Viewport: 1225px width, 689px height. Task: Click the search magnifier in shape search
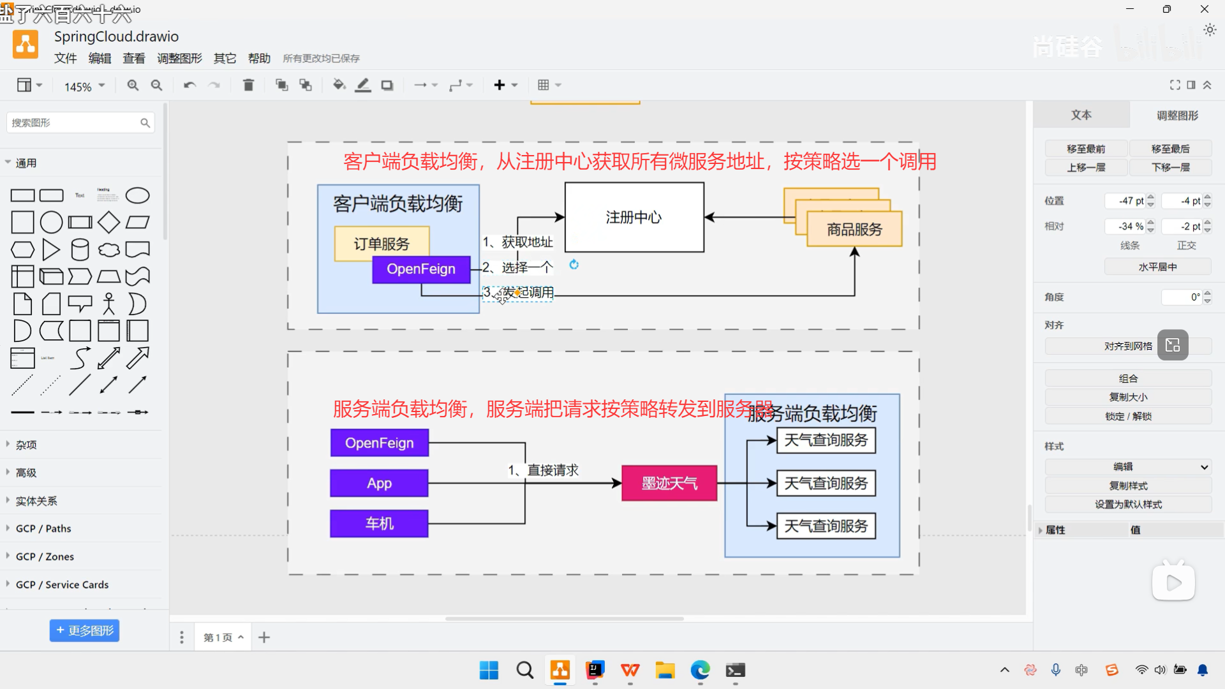(145, 122)
